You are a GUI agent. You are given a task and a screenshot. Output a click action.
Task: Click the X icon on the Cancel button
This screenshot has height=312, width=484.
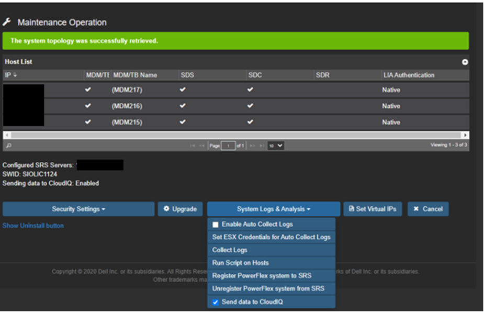pyautogui.click(x=415, y=208)
